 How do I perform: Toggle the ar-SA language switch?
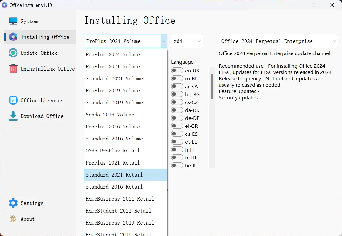click(177, 86)
